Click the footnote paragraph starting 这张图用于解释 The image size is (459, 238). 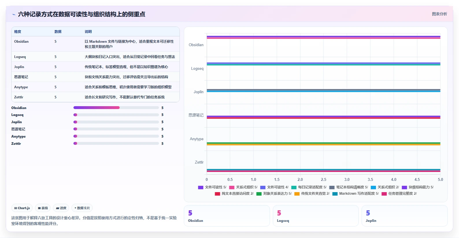point(94,221)
